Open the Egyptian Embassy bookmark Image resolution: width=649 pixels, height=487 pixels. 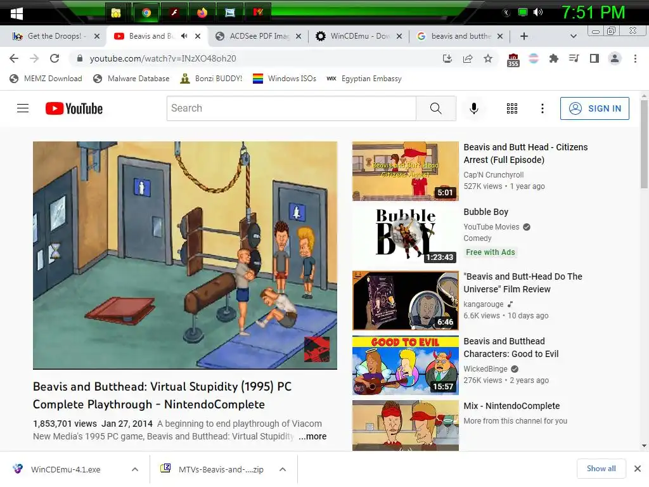(364, 79)
